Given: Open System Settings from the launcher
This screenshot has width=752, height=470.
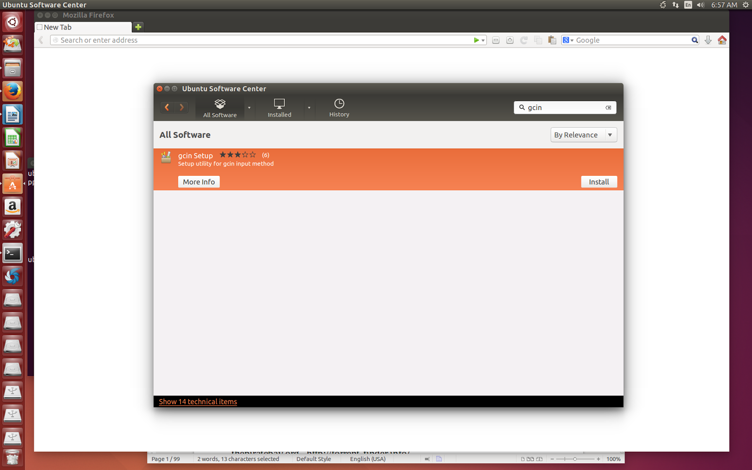Looking at the screenshot, I should [13, 230].
